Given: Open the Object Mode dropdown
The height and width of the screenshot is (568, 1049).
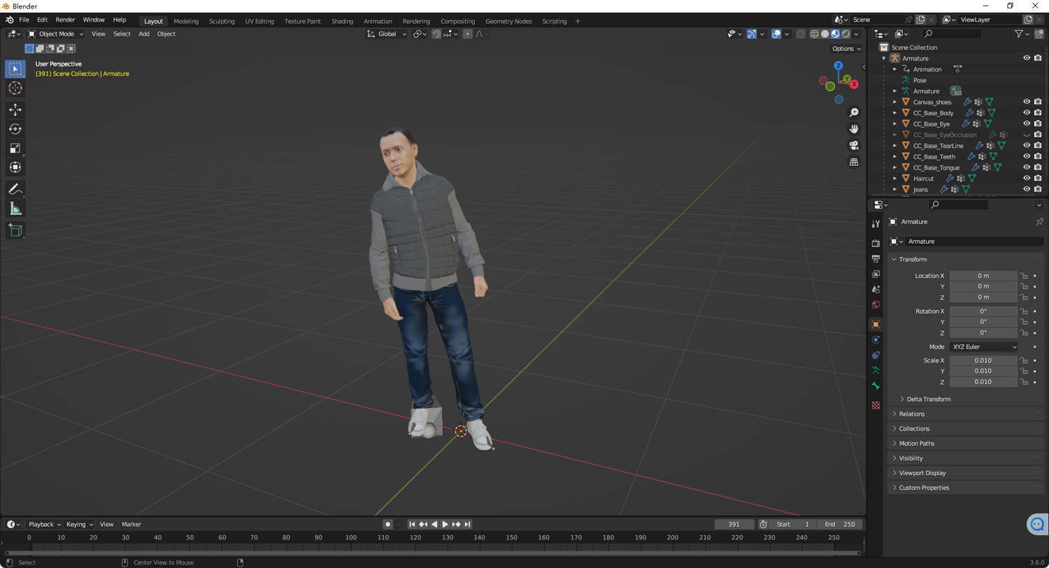Looking at the screenshot, I should pos(55,34).
